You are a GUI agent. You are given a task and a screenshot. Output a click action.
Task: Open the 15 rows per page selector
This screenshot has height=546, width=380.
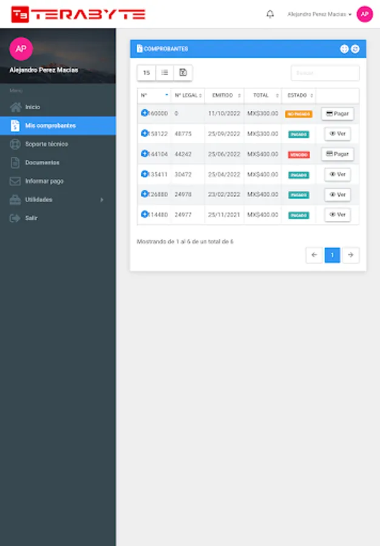[146, 73]
